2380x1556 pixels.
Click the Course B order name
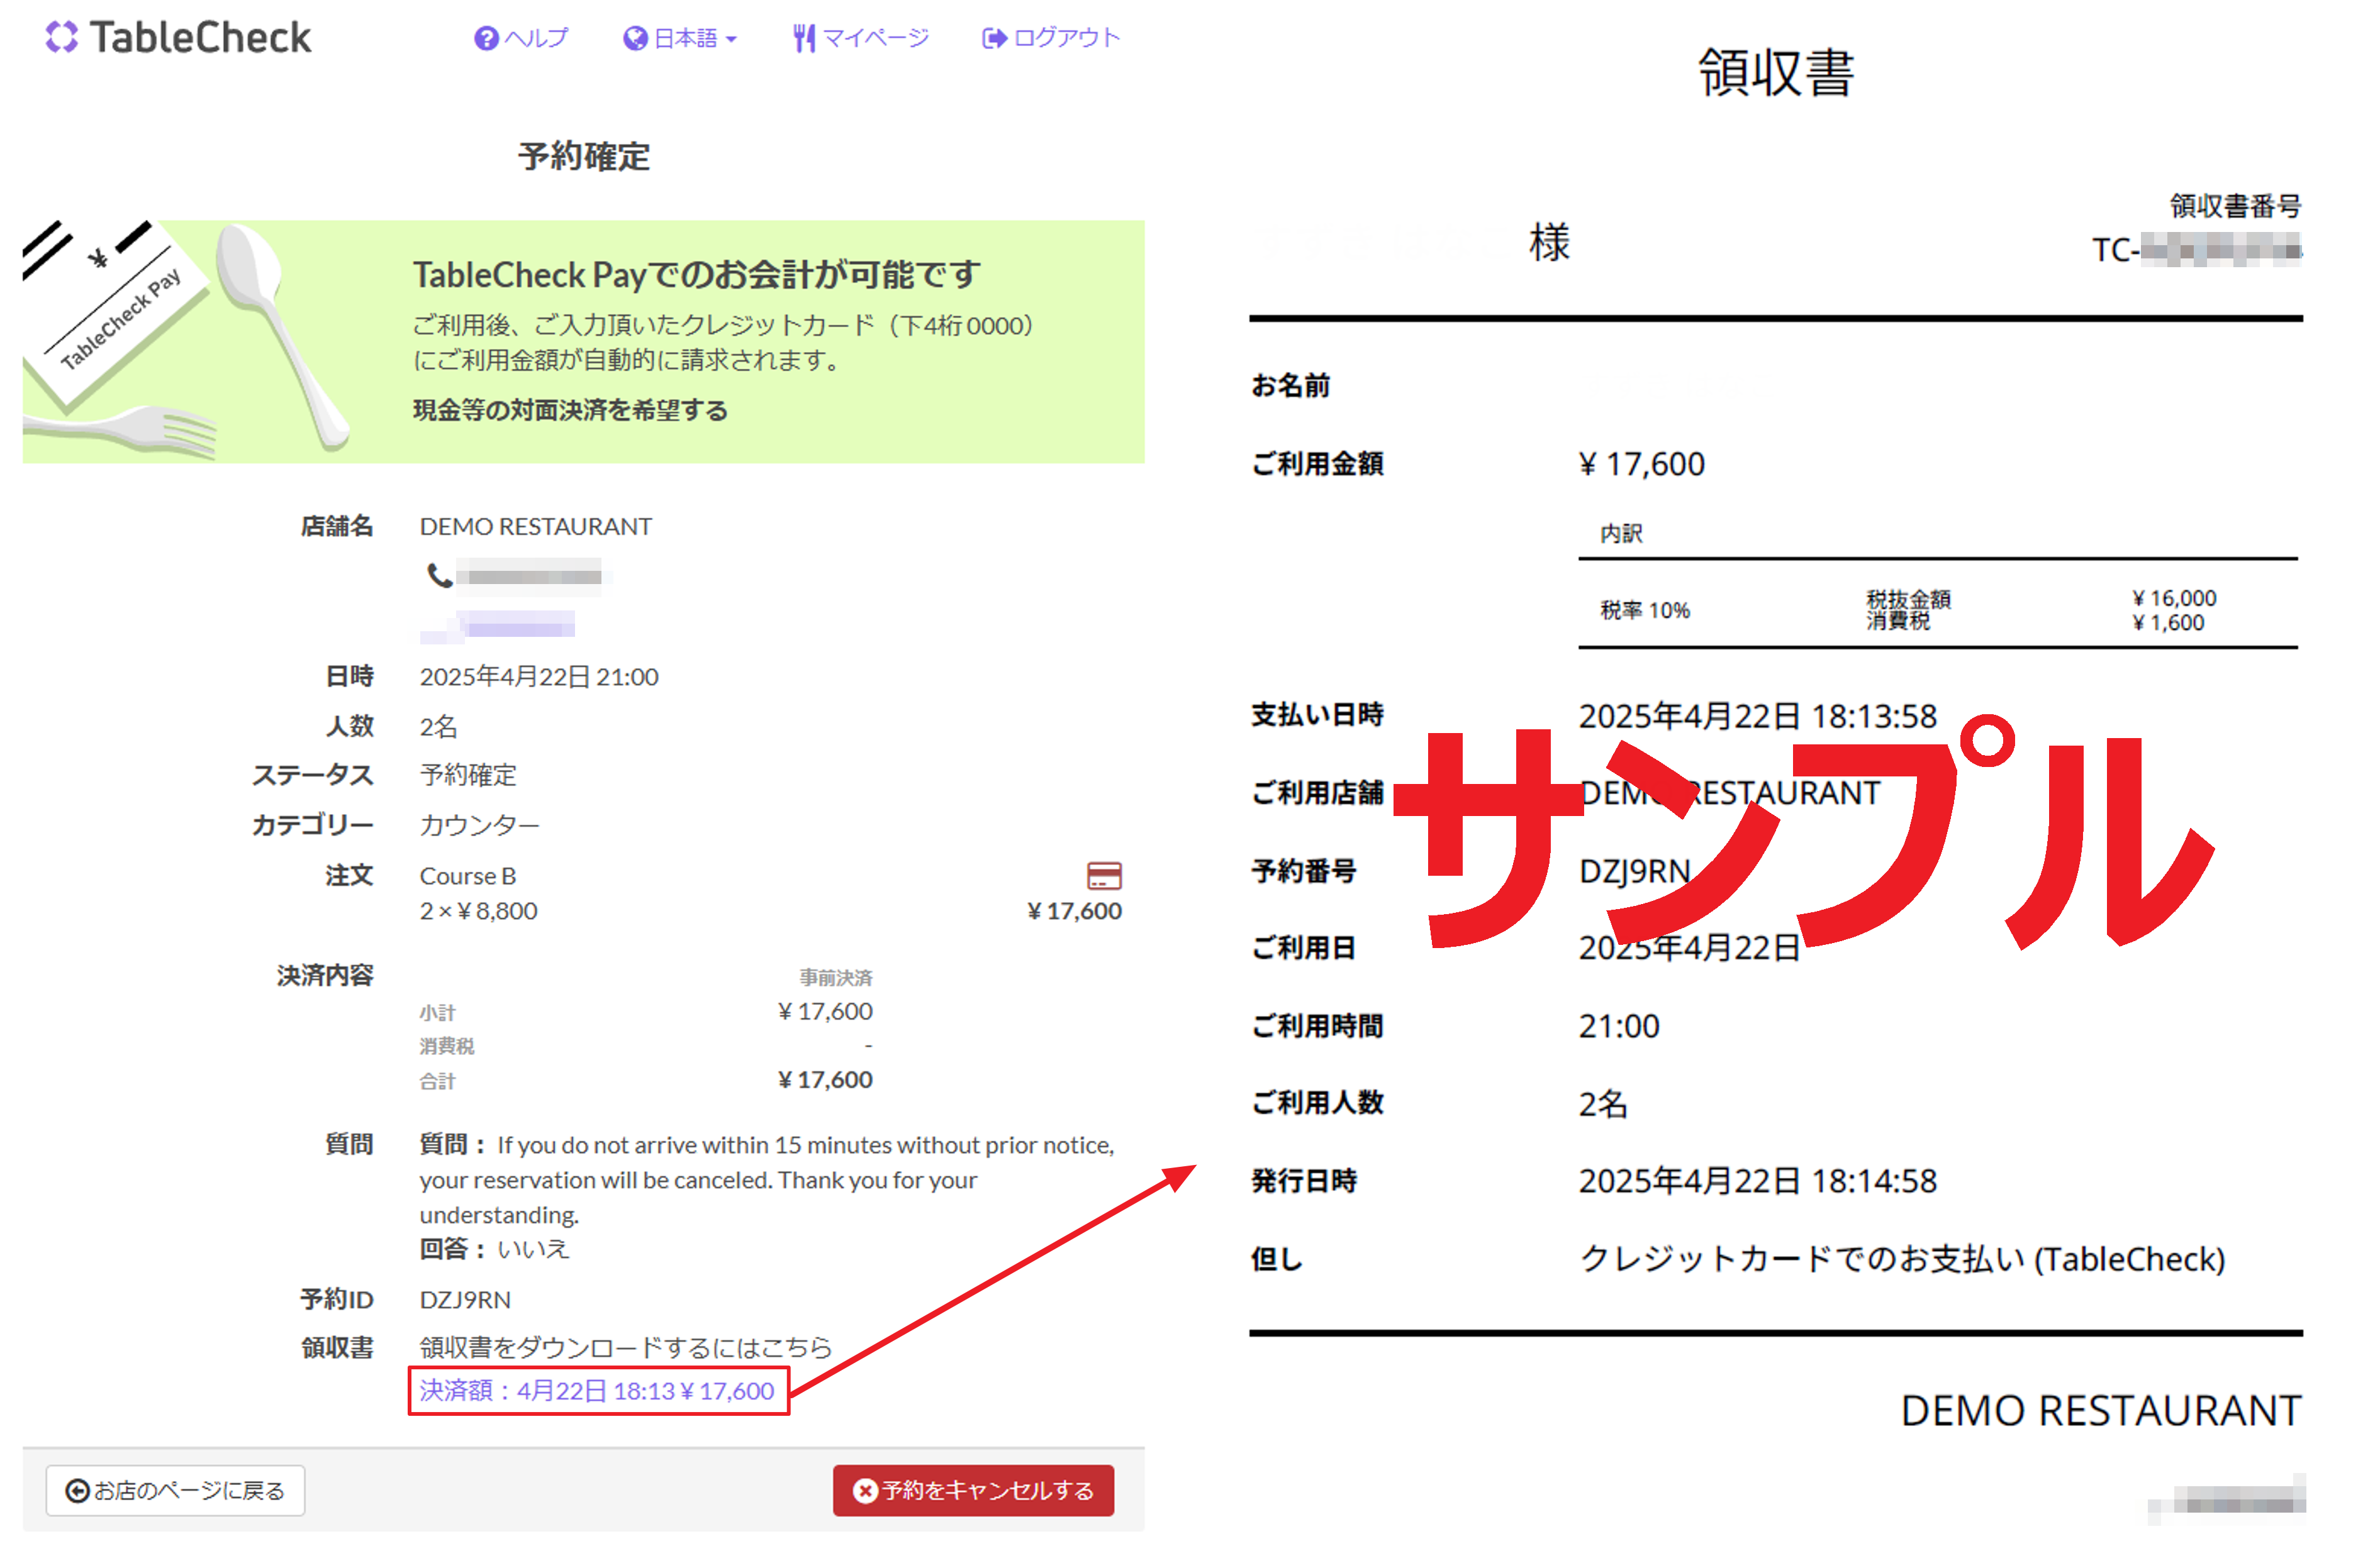coord(468,875)
